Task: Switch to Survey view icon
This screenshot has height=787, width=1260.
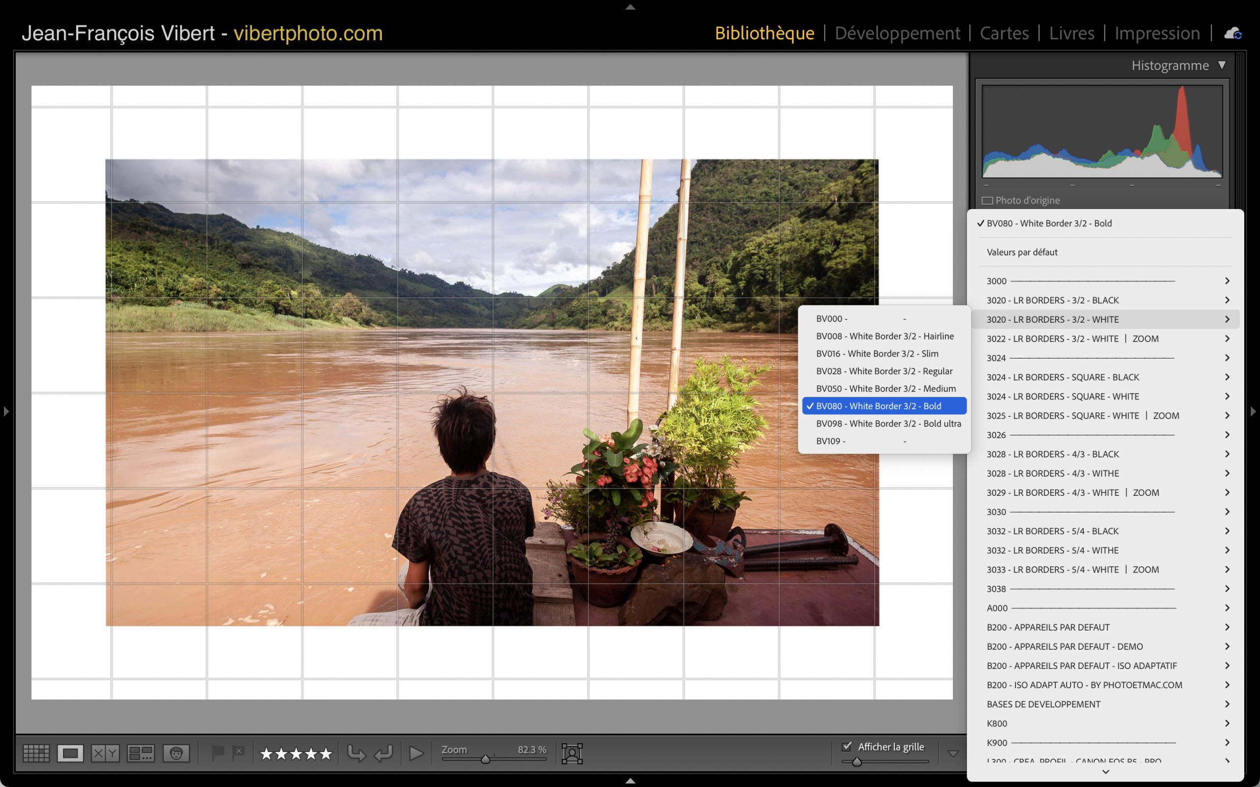Action: point(141,753)
